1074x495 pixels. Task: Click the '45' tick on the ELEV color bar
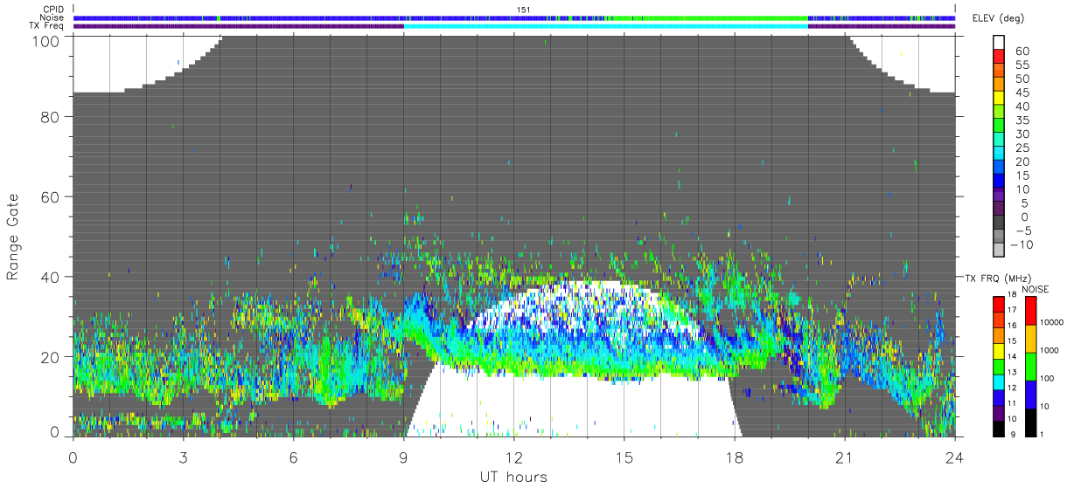[x=1023, y=93]
